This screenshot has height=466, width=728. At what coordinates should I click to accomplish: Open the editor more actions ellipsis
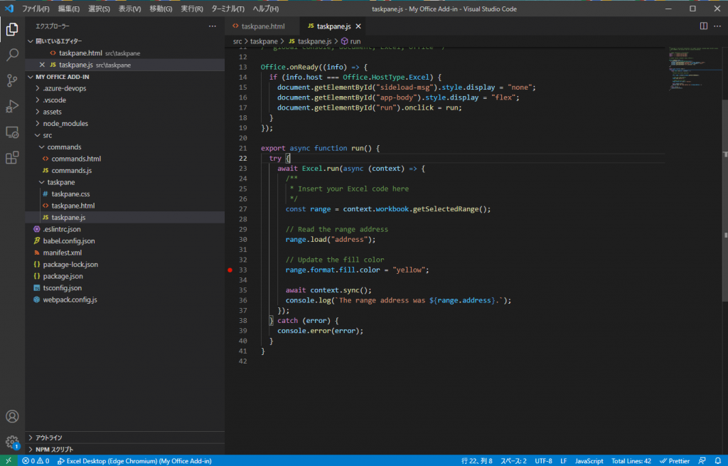[717, 25]
